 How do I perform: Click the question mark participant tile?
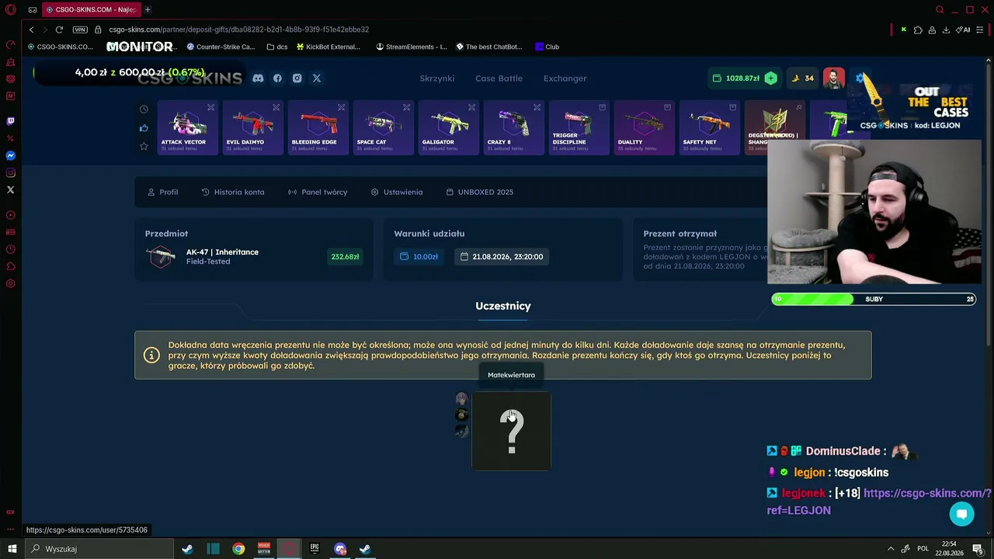tap(511, 431)
